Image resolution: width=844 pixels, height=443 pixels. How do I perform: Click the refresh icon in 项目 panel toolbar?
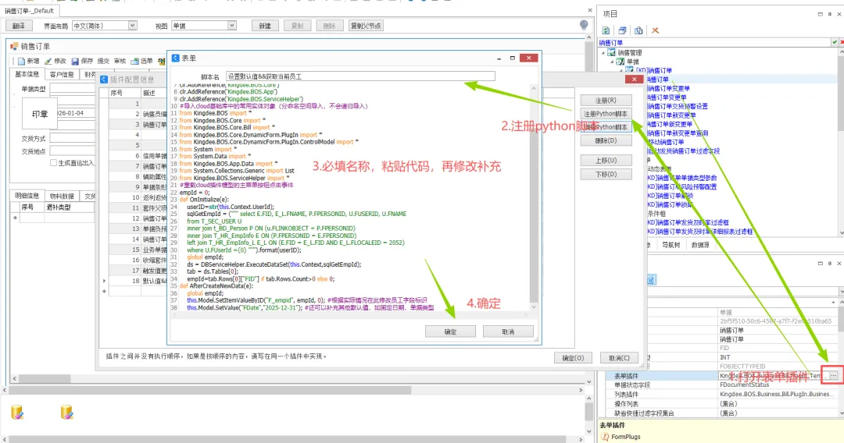pyautogui.click(x=606, y=30)
